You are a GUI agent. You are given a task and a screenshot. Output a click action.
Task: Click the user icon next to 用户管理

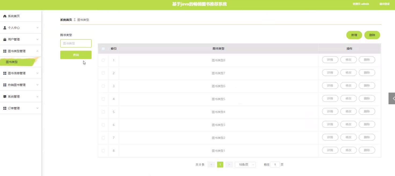point(4,39)
